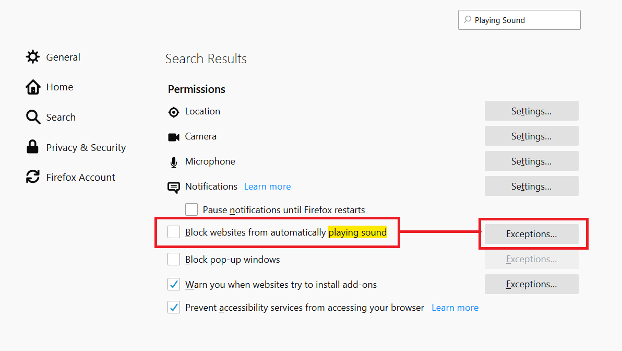Click the Home house icon

point(33,87)
